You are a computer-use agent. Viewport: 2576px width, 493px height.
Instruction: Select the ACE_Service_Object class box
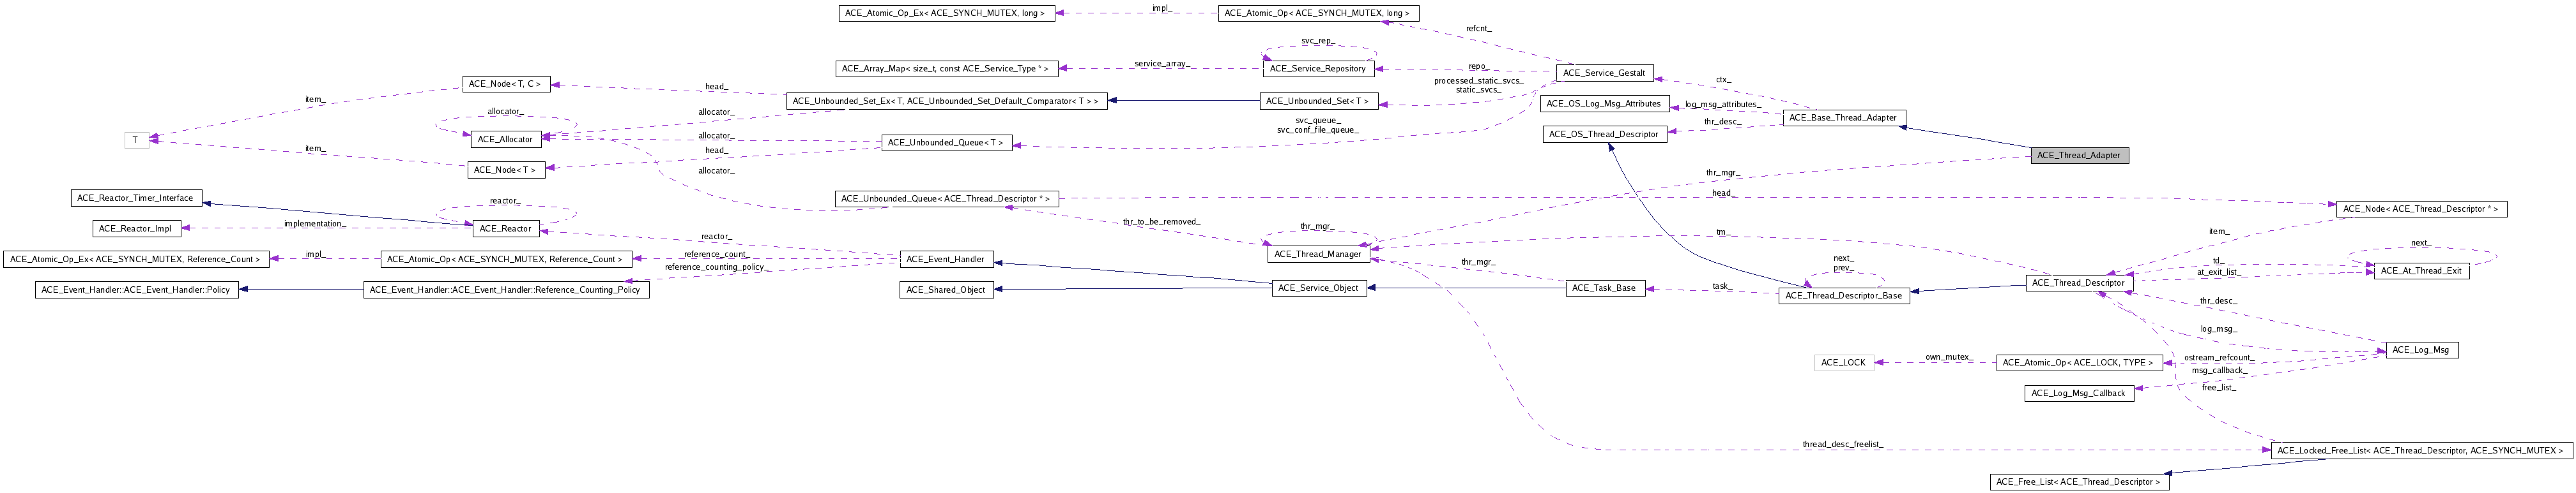[1318, 288]
